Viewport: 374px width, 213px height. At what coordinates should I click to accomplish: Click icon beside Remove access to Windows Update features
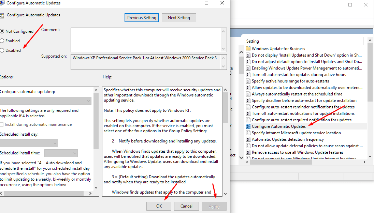click(x=248, y=152)
